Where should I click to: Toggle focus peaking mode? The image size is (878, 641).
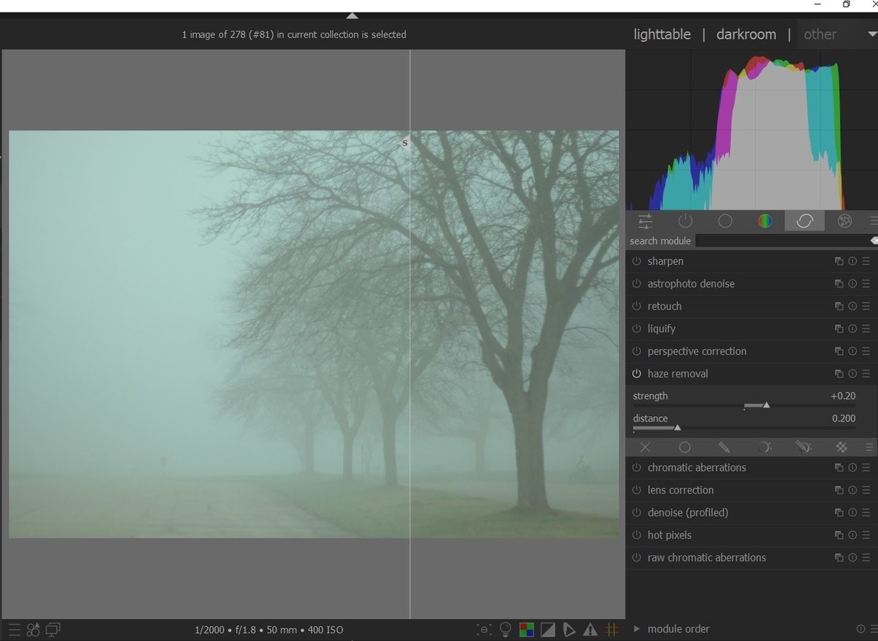(484, 629)
